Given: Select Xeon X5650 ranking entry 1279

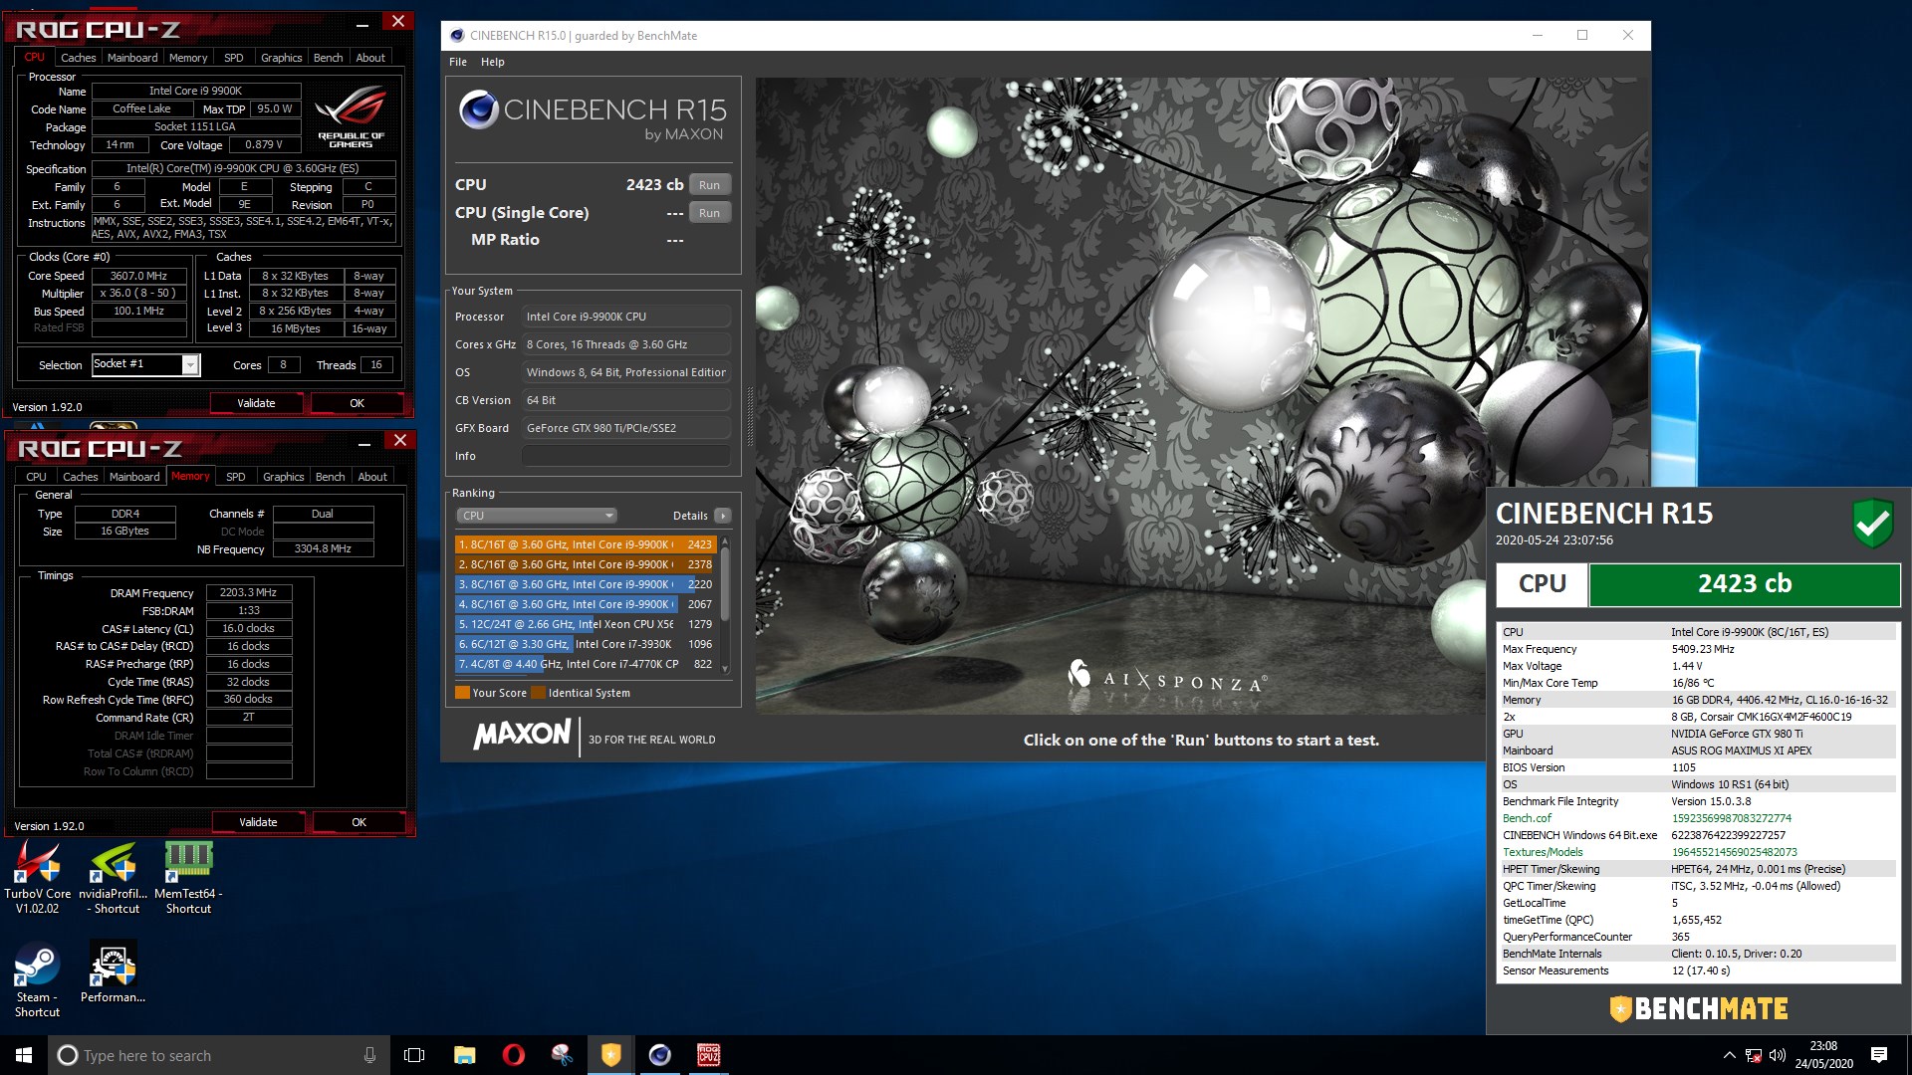Looking at the screenshot, I should 586,624.
